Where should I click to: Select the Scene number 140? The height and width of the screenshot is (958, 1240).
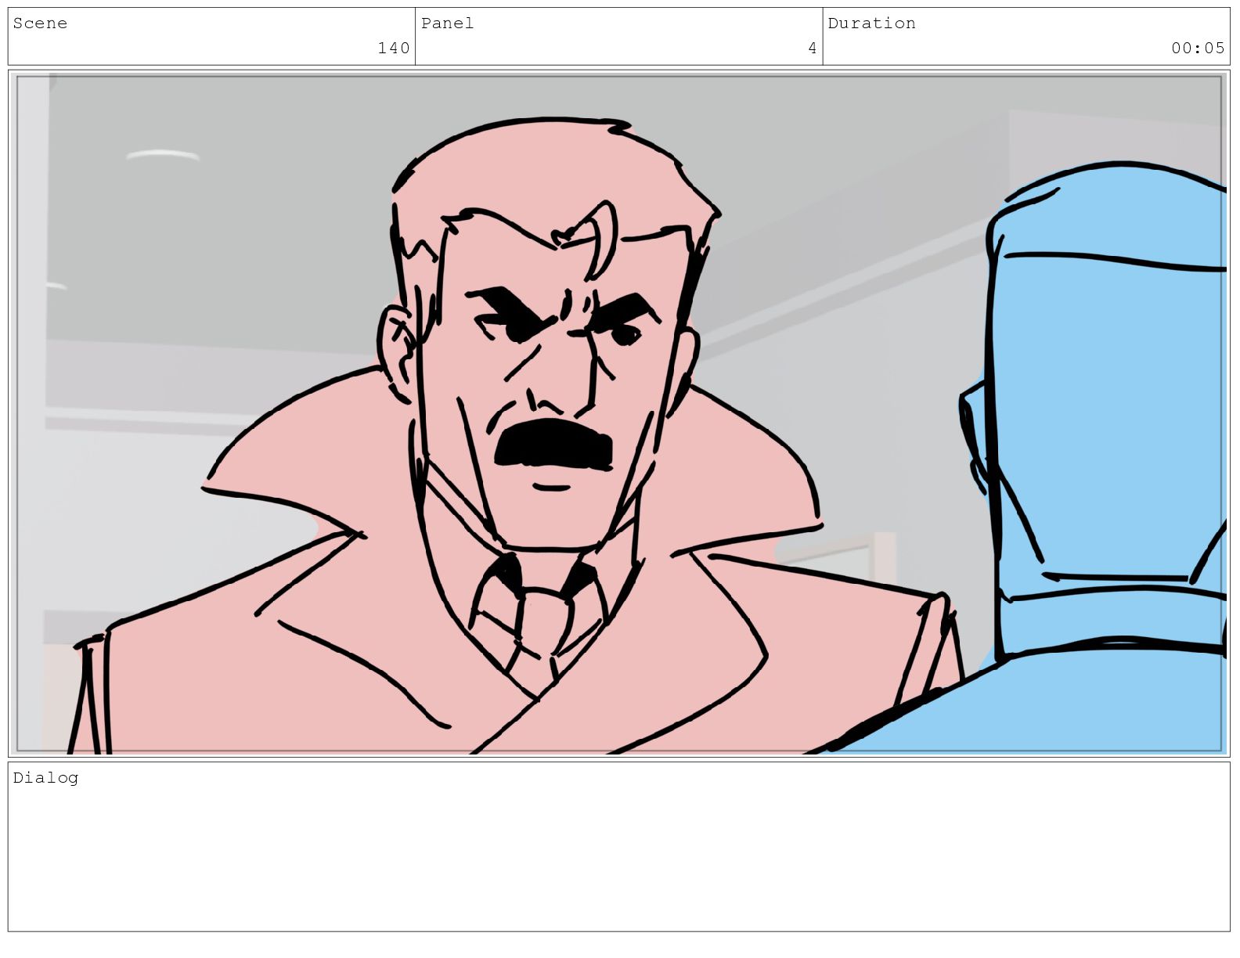[394, 49]
